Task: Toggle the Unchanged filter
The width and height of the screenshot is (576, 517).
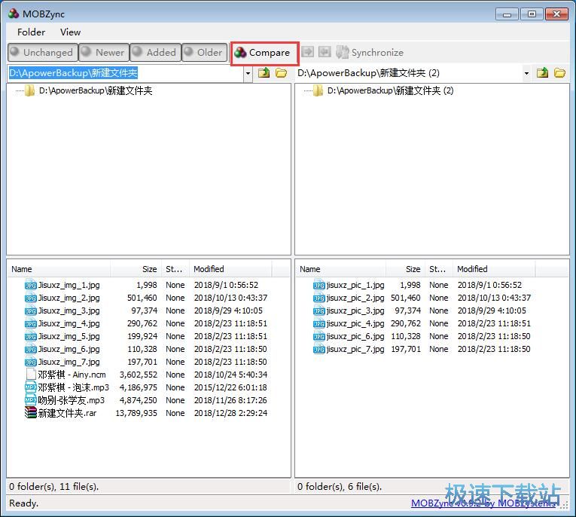Action: point(43,53)
